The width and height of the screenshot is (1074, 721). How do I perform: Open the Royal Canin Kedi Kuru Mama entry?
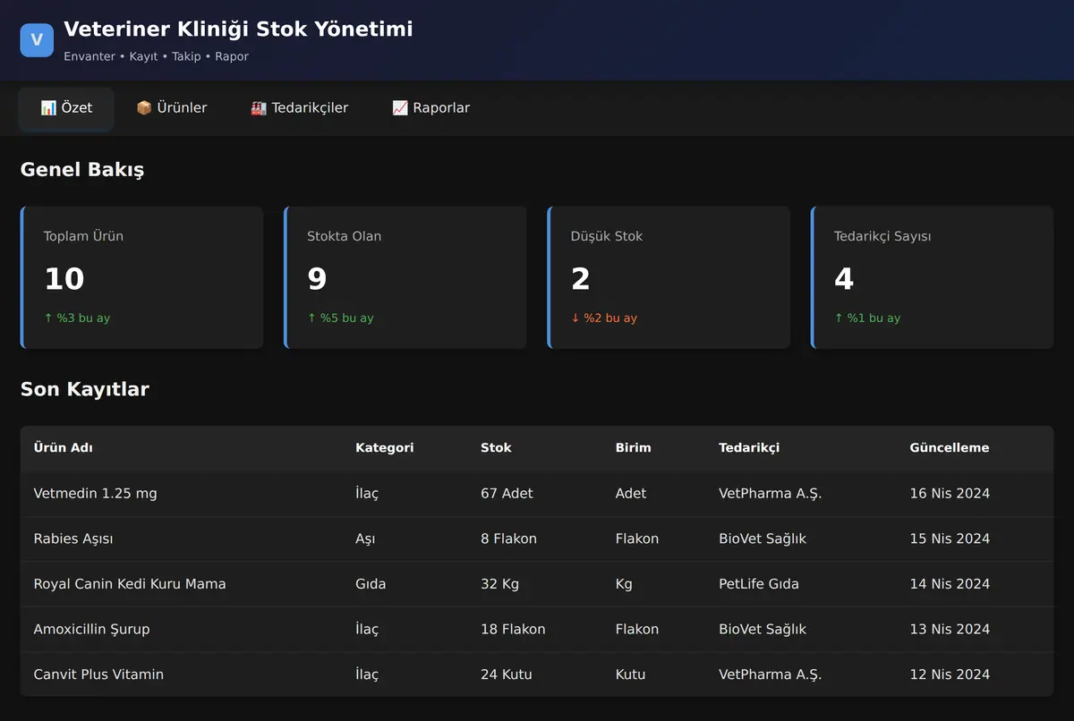pyautogui.click(x=537, y=584)
